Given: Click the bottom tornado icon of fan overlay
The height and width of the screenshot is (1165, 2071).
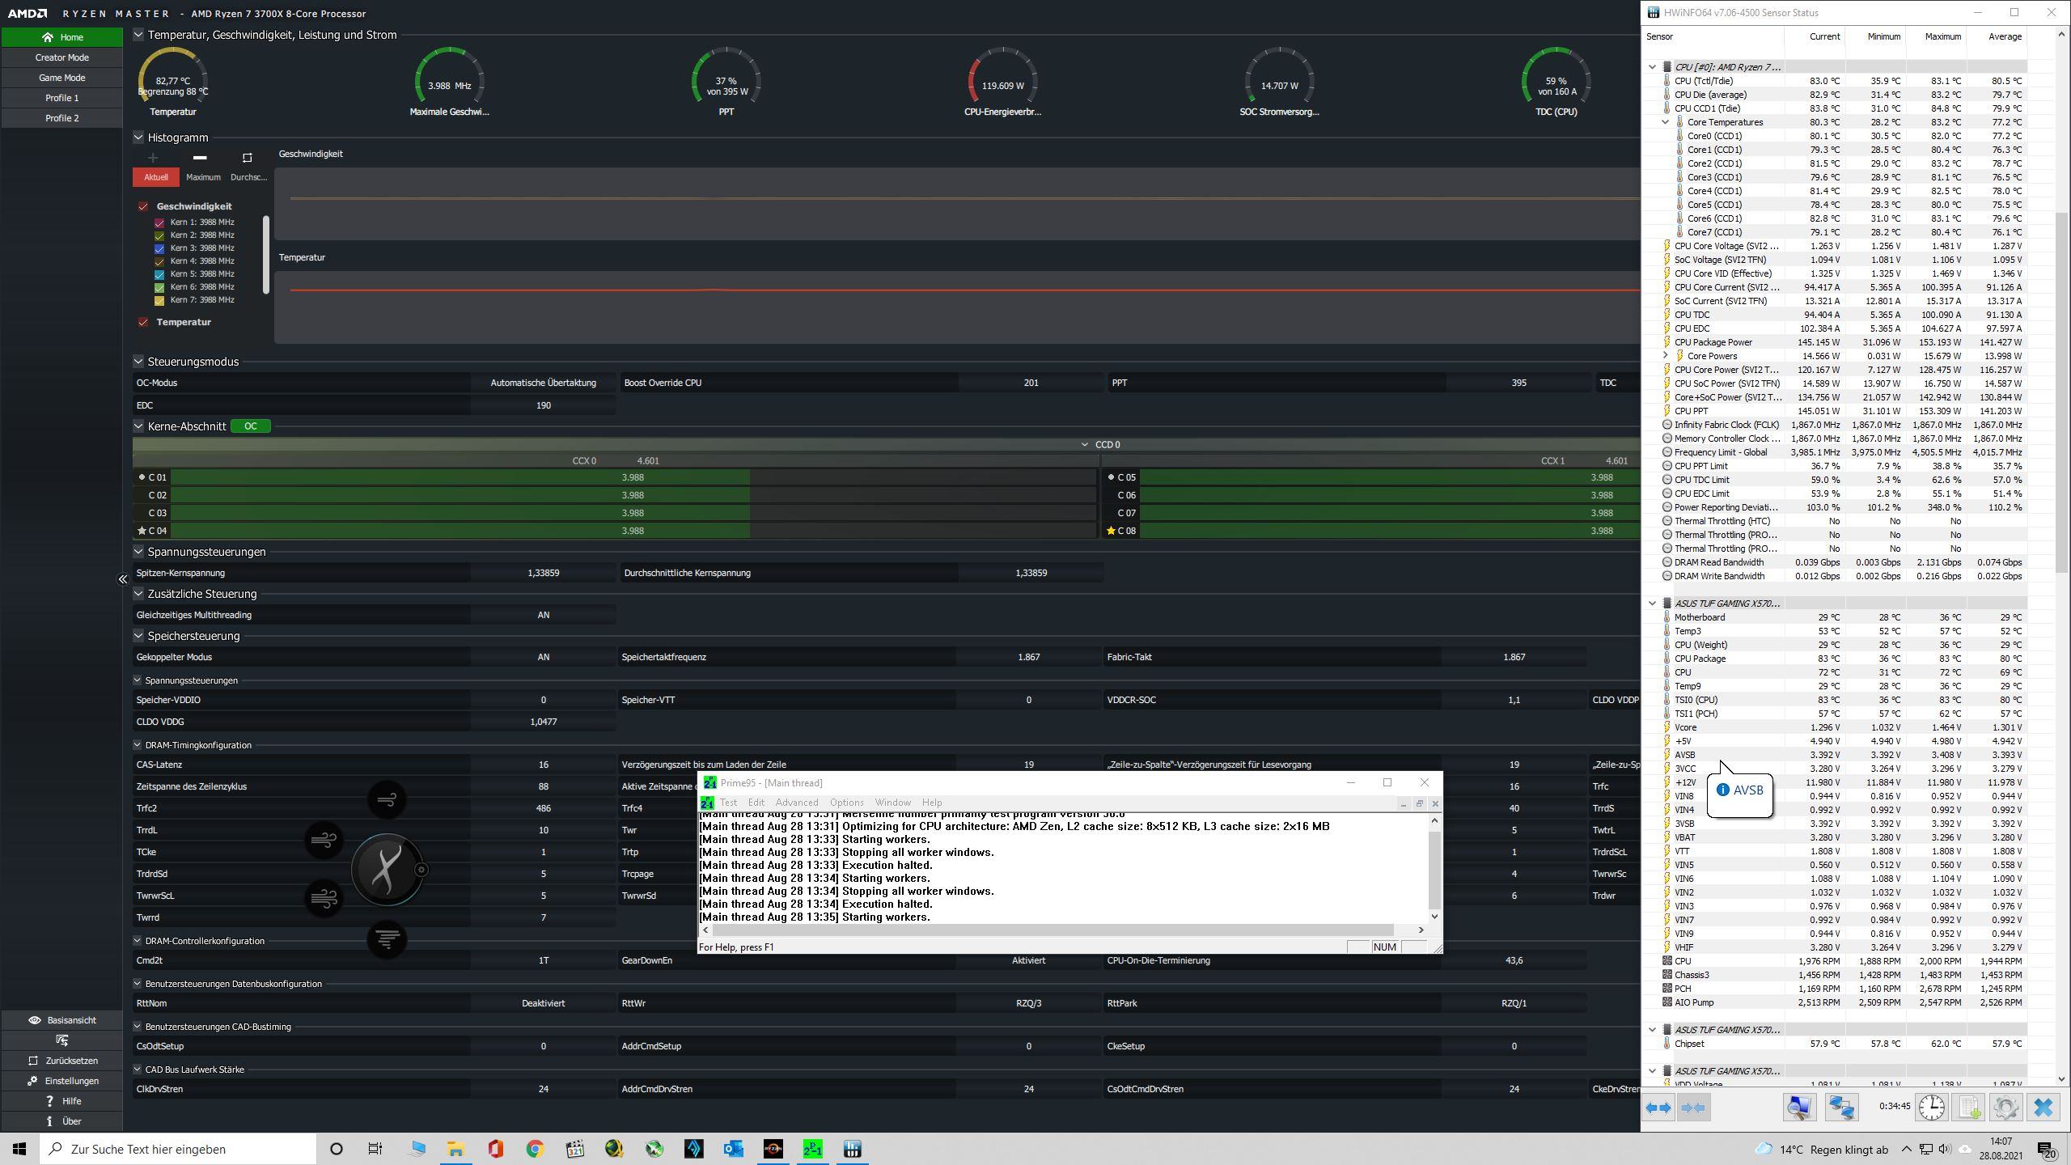Looking at the screenshot, I should tap(387, 938).
